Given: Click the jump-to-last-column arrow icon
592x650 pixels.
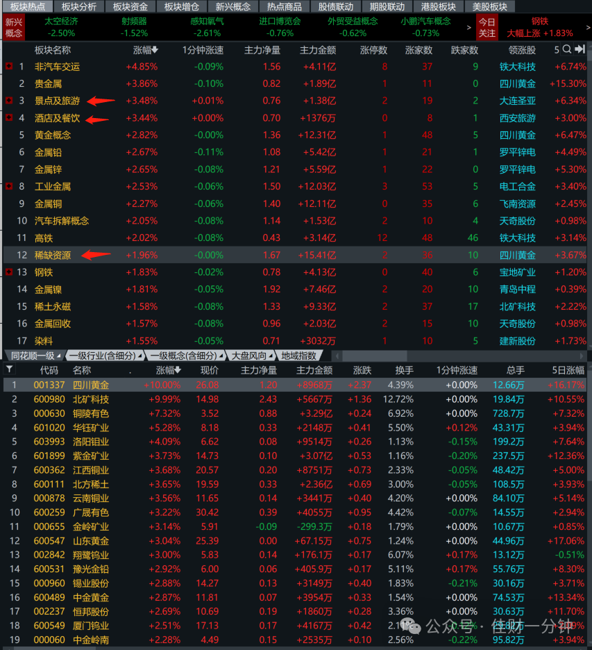Looking at the screenshot, I should point(580,49).
